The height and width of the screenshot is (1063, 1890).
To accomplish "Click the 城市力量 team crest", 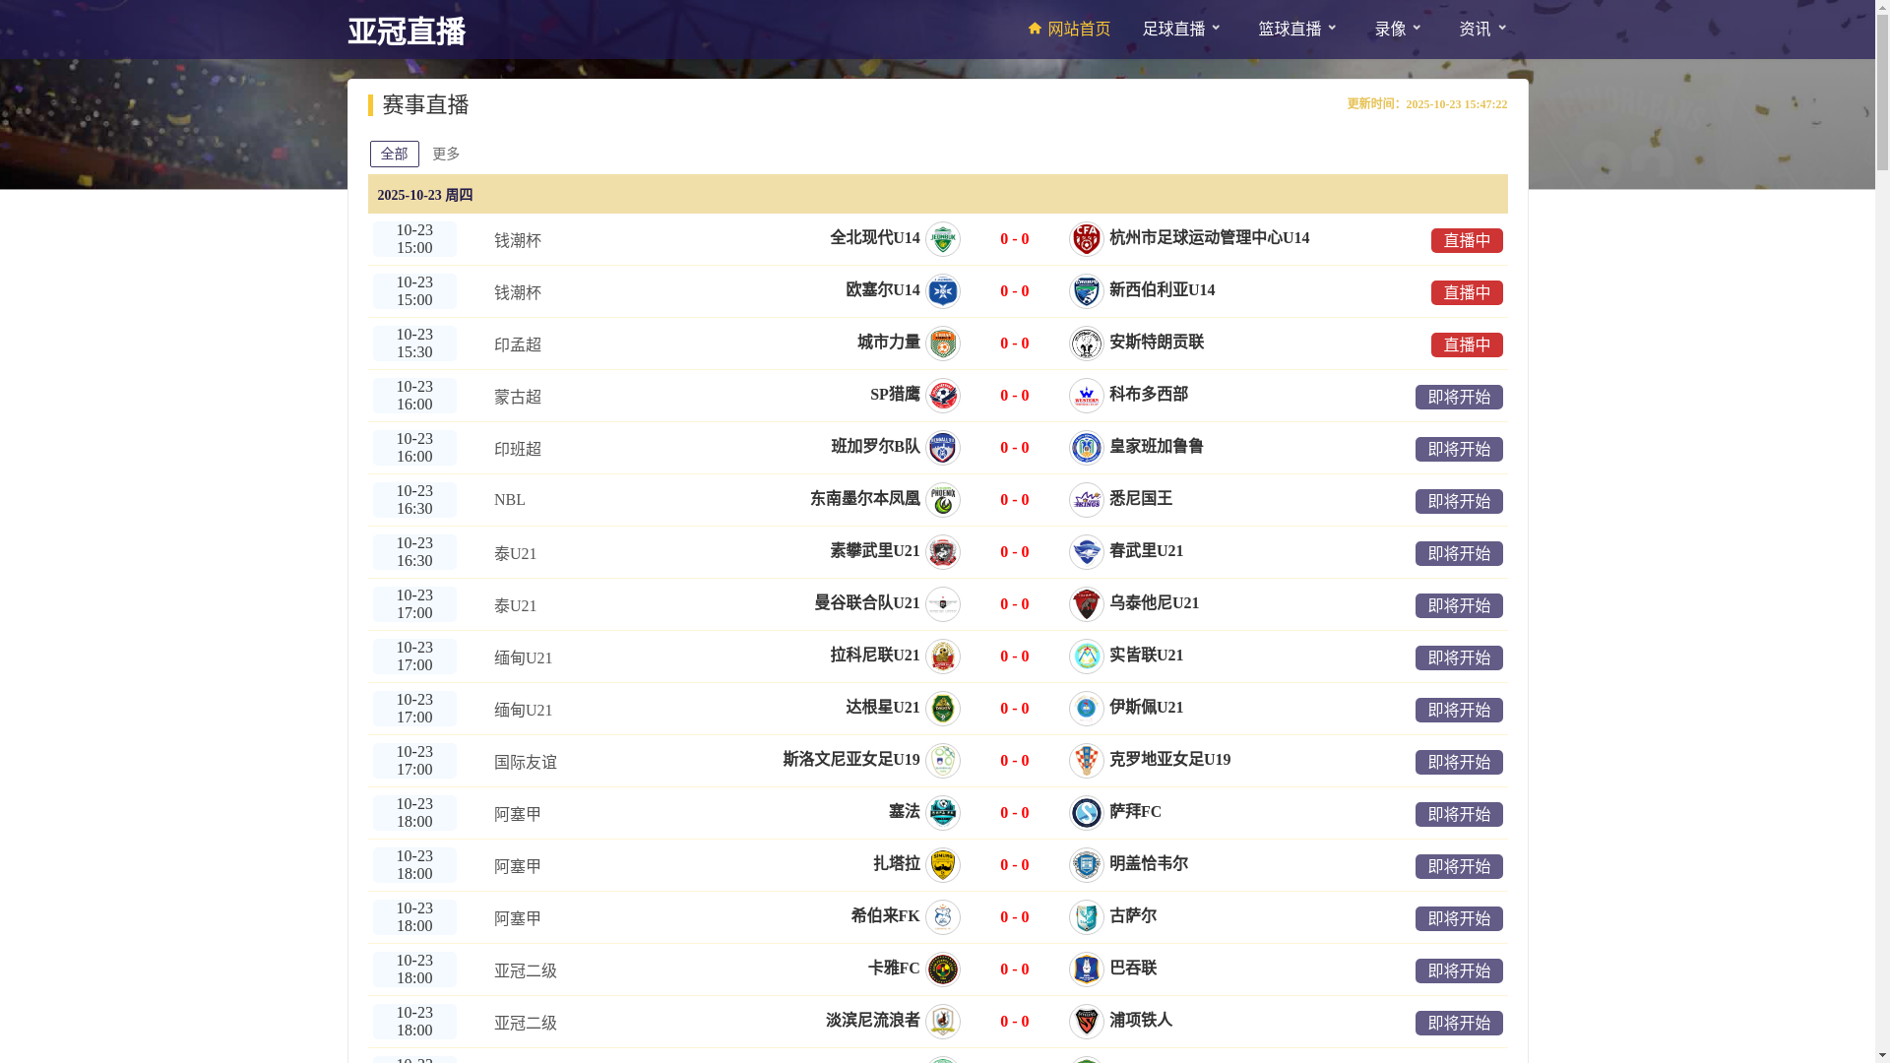I will (x=943, y=344).
